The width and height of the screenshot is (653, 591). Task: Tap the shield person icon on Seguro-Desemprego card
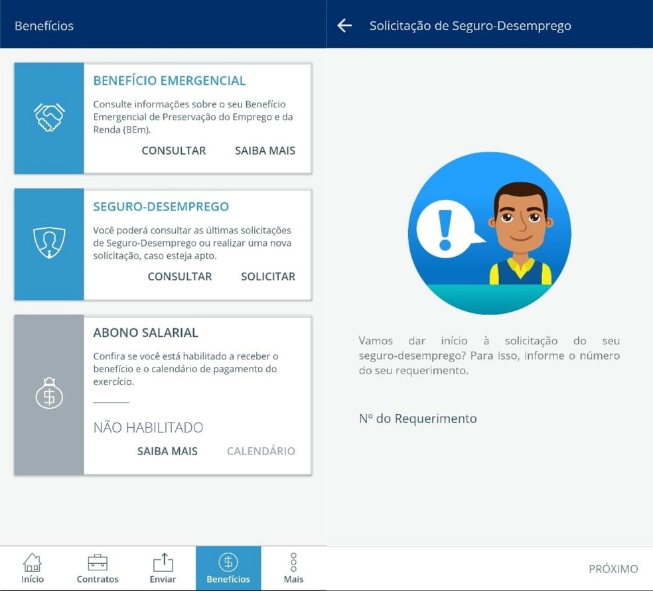pyautogui.click(x=49, y=243)
